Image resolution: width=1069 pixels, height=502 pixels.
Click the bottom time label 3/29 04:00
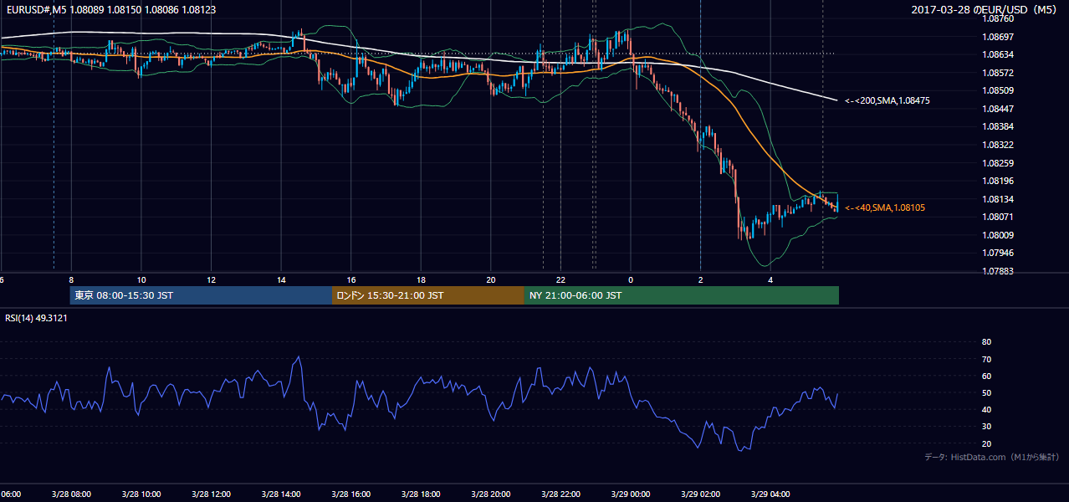pos(770,494)
